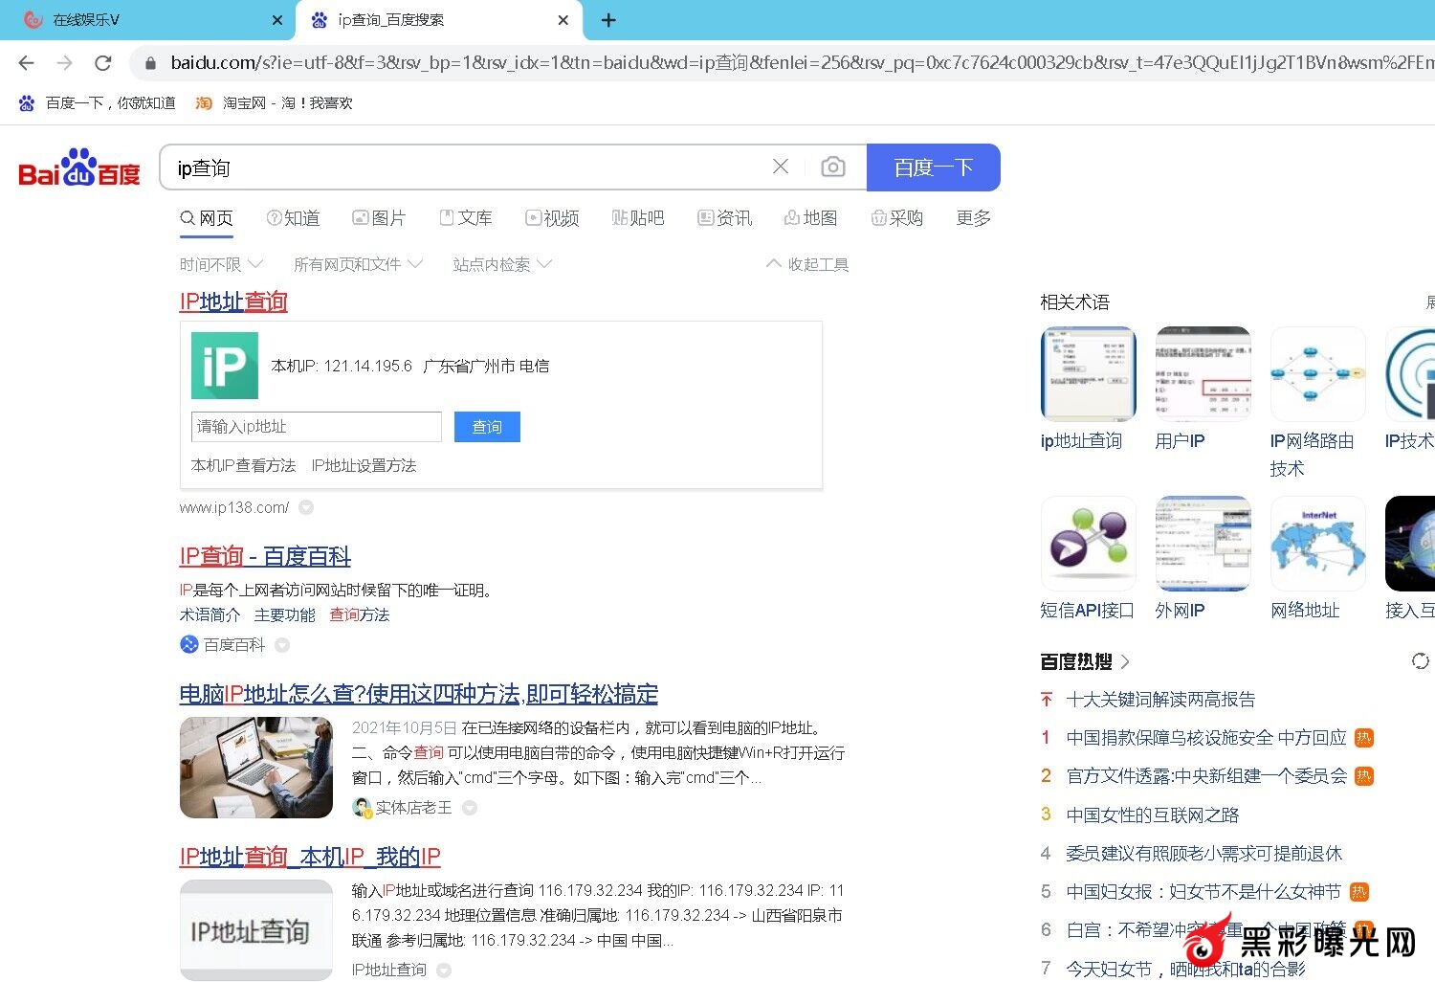Refresh the Baidu hot search list
The image size is (1435, 982).
pos(1420,661)
